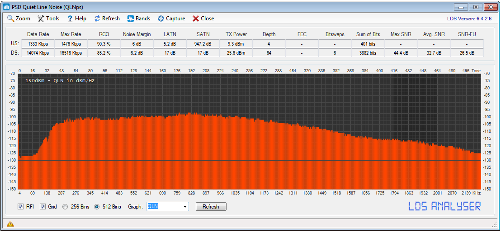The image size is (501, 232).
Task: Click the QLN text in Graph combo box
Action: click(154, 207)
